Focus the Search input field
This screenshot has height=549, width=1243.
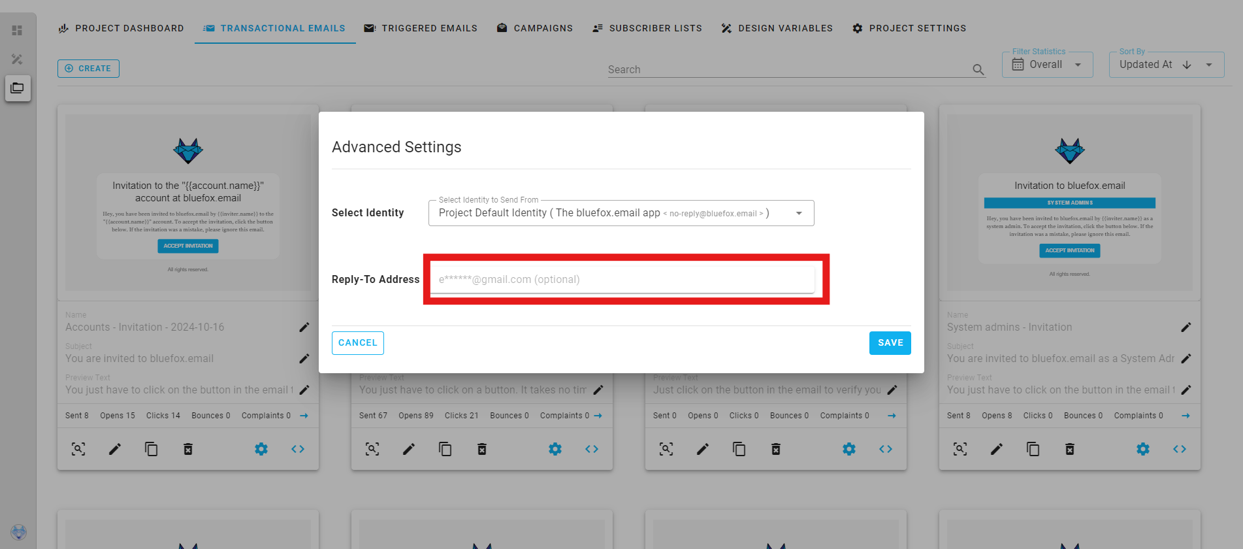coord(787,69)
